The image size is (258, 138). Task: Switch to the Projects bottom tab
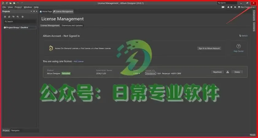click(x=6, y=130)
